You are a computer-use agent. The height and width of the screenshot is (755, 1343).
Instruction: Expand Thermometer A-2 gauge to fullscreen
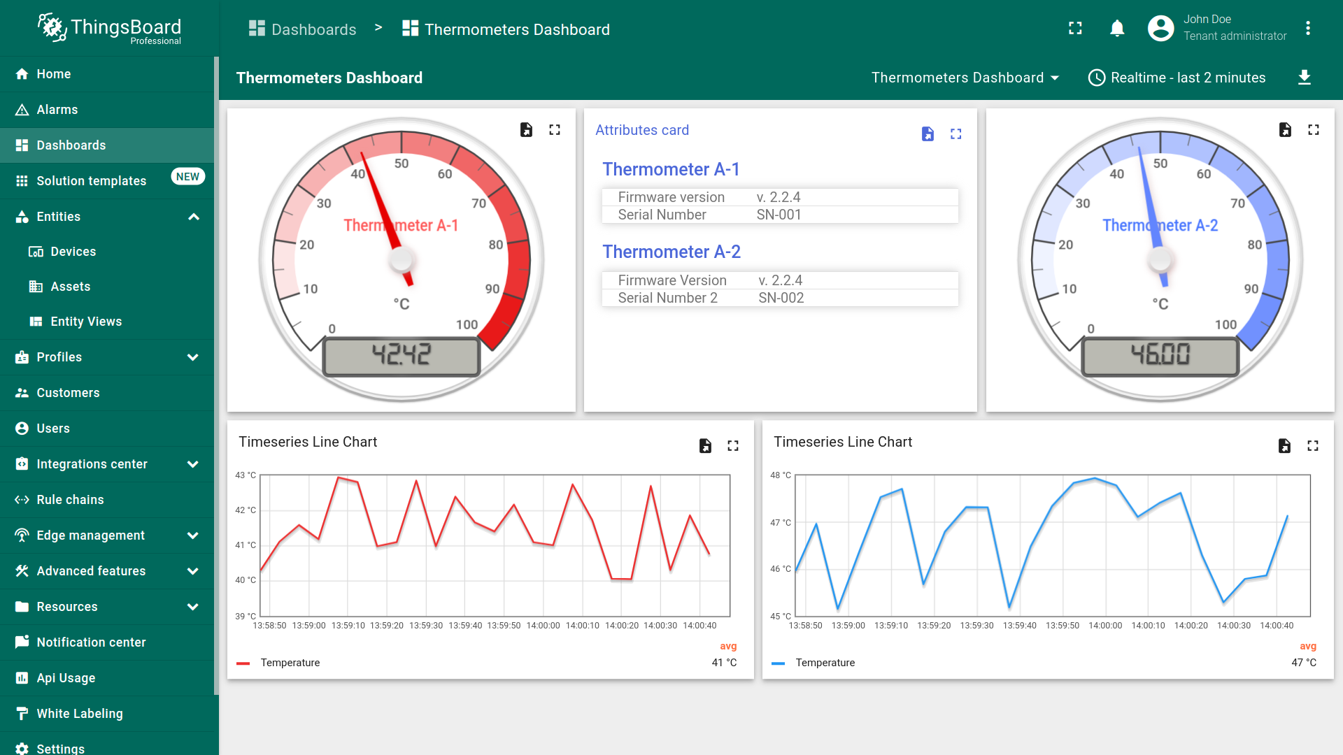point(1313,130)
